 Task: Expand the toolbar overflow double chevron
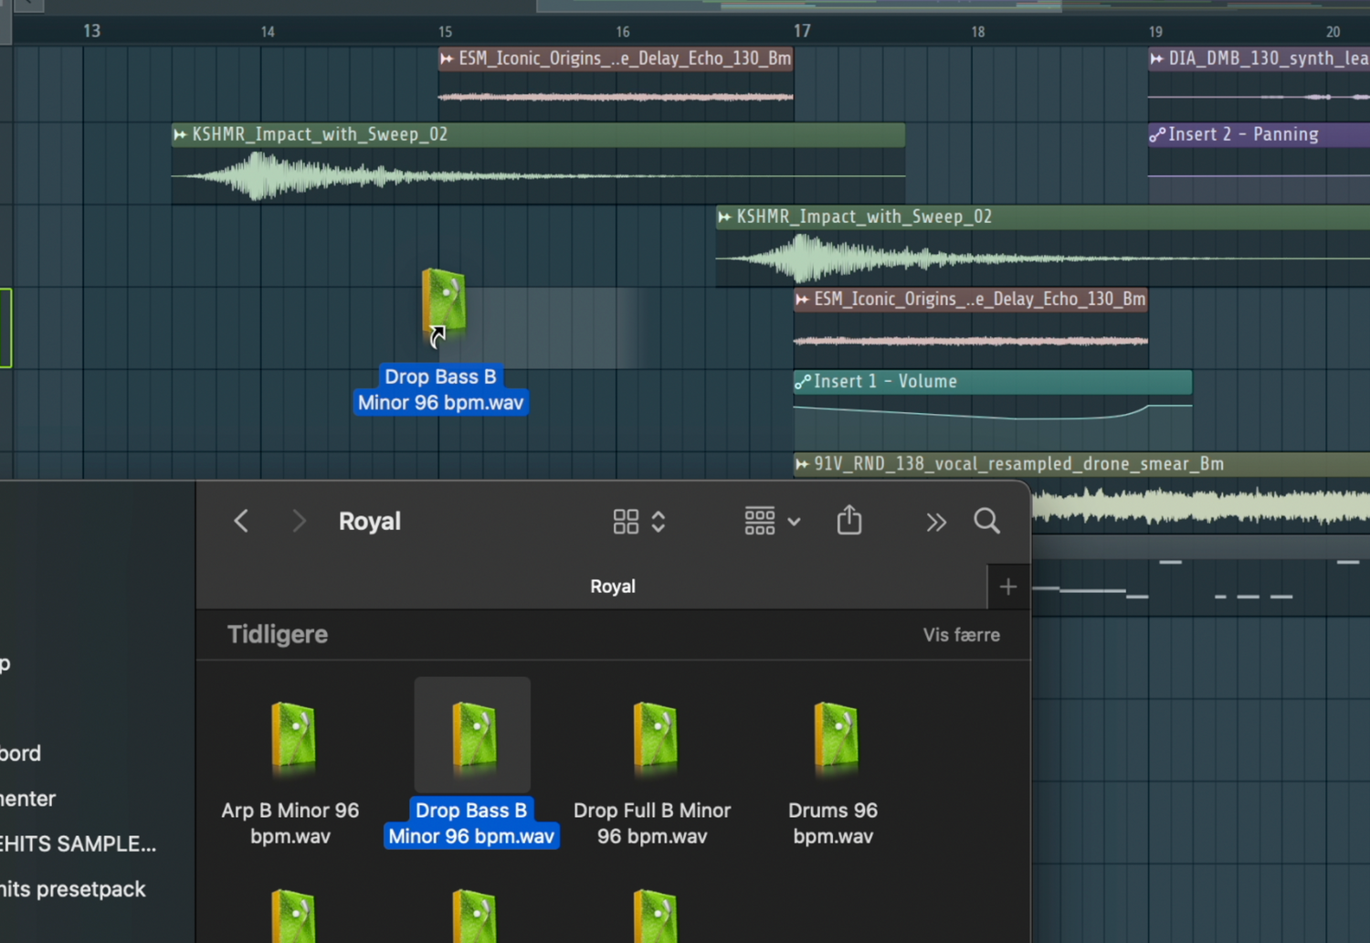[x=935, y=522]
